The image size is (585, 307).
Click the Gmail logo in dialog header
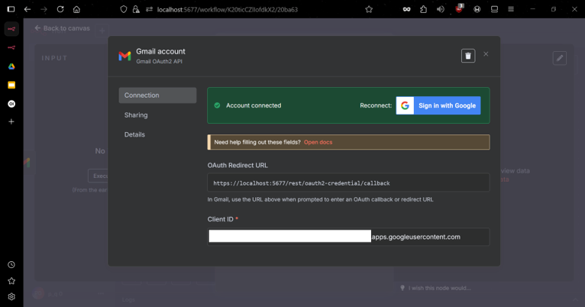pyautogui.click(x=124, y=56)
